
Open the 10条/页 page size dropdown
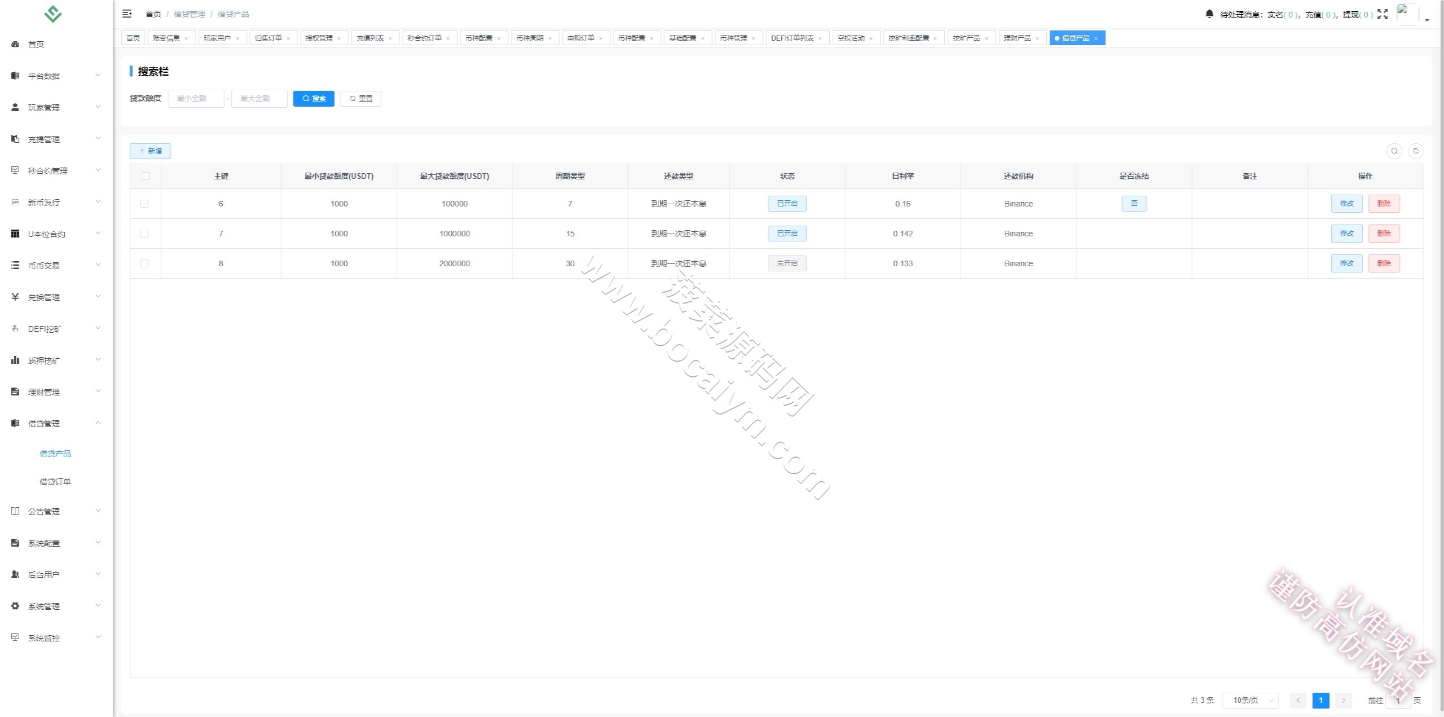(1250, 700)
